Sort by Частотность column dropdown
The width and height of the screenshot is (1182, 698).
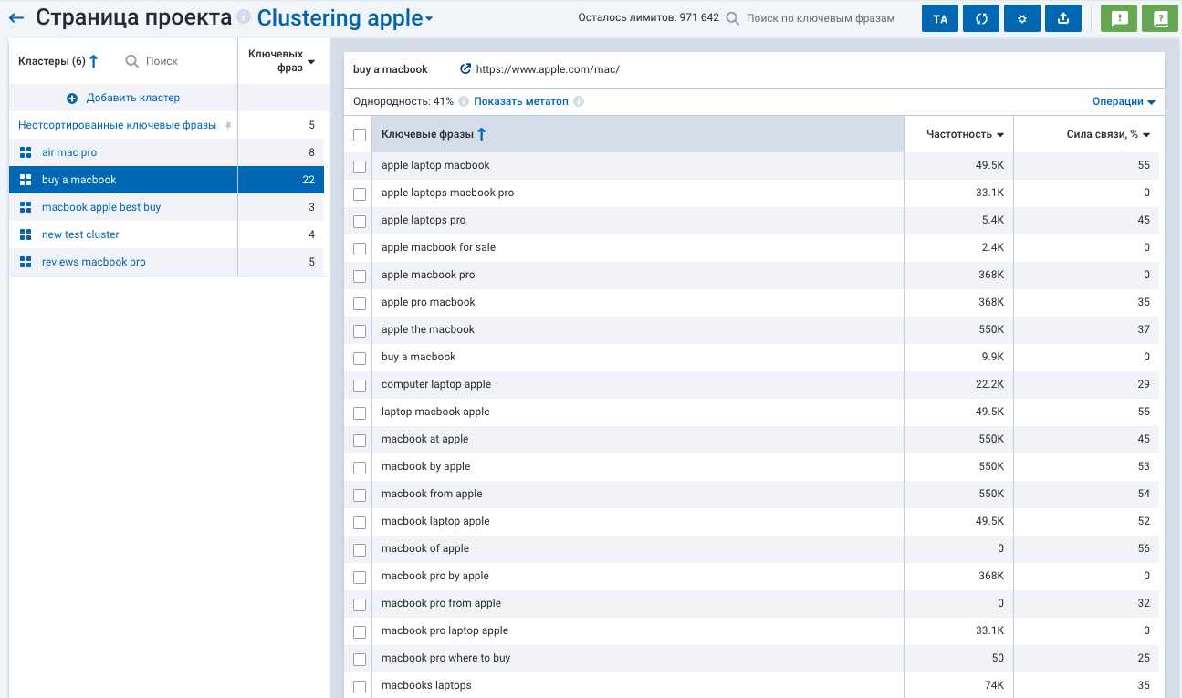point(965,134)
